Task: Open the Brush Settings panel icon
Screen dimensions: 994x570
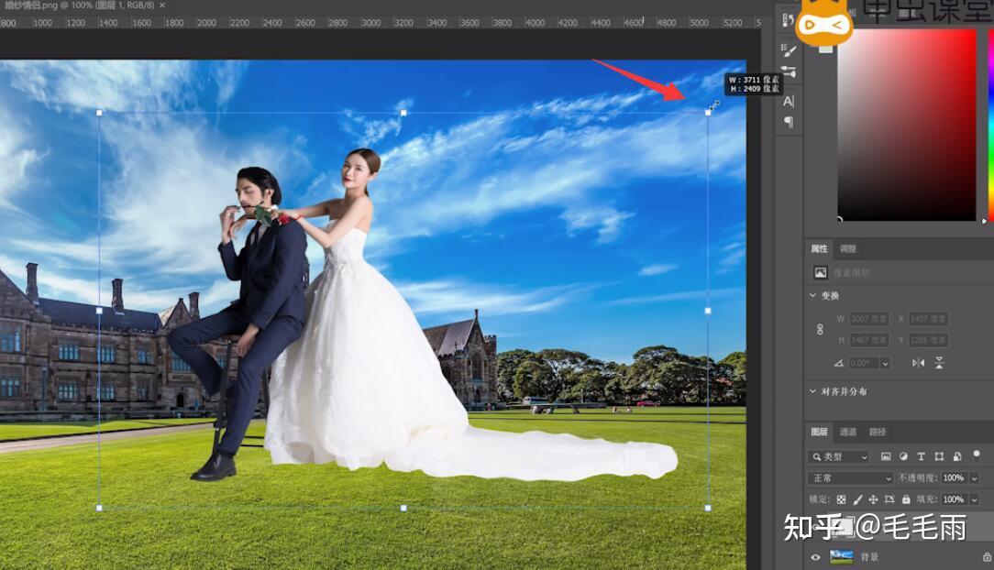Action: click(x=788, y=50)
